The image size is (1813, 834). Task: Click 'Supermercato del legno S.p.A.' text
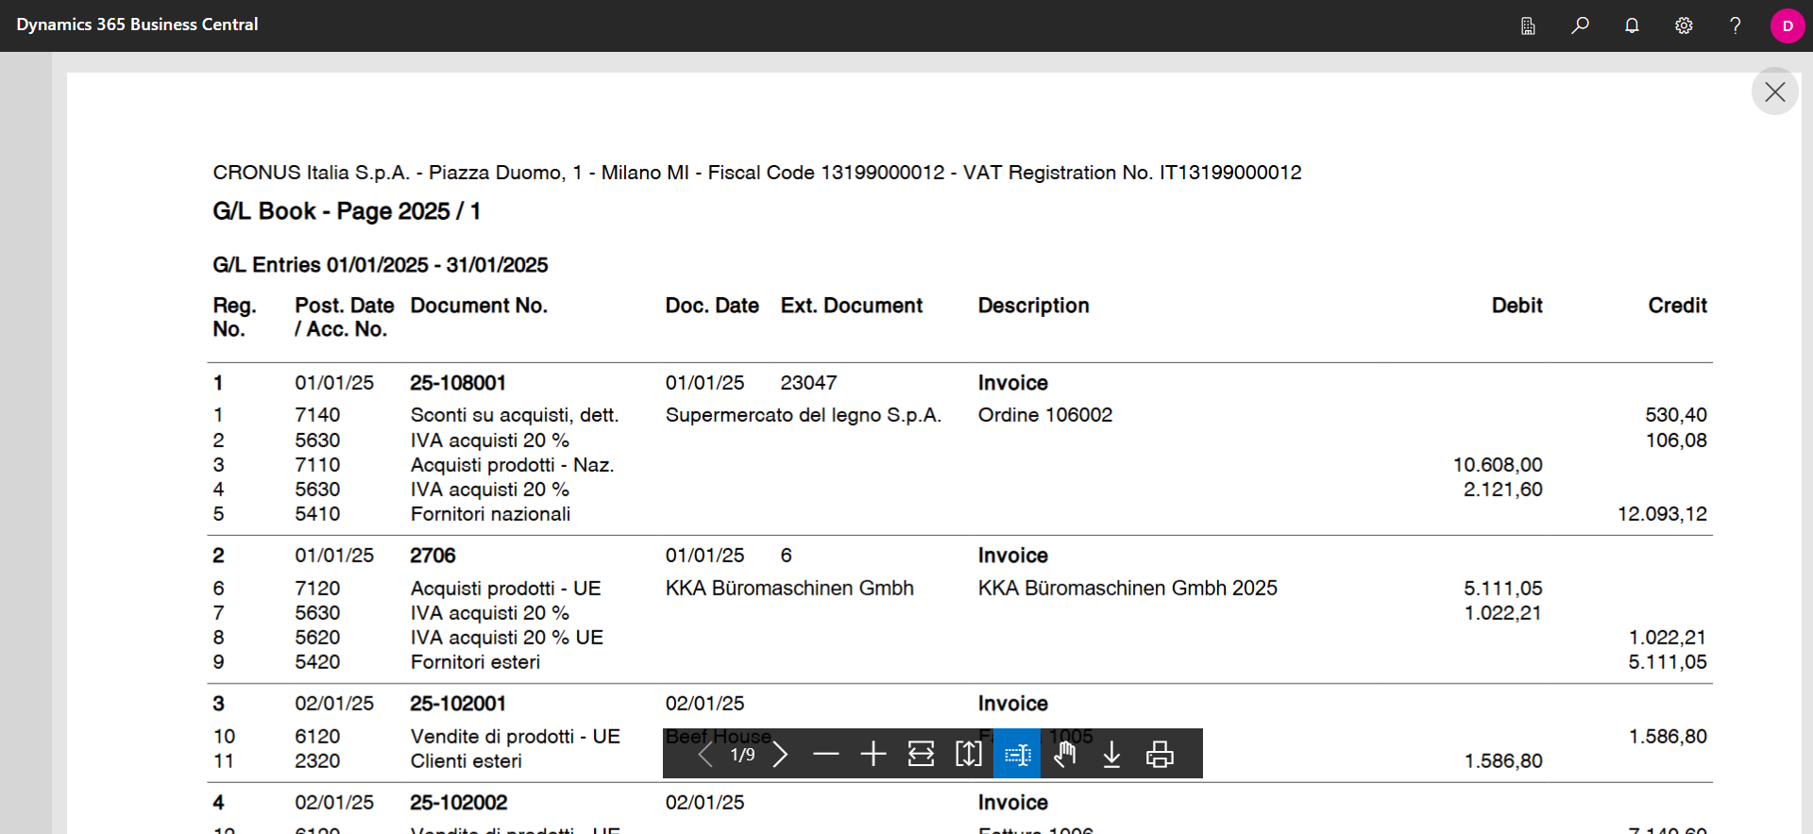point(804,415)
